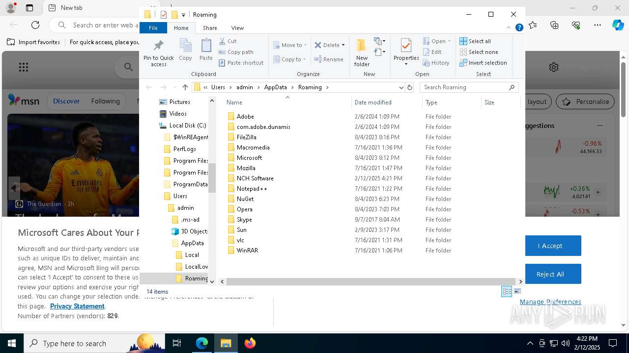Open the File menu tab
This screenshot has height=353, width=629.
(153, 28)
